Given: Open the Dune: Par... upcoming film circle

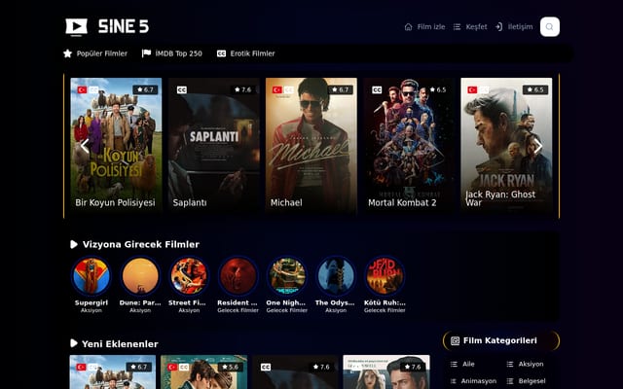Looking at the screenshot, I should coord(140,276).
